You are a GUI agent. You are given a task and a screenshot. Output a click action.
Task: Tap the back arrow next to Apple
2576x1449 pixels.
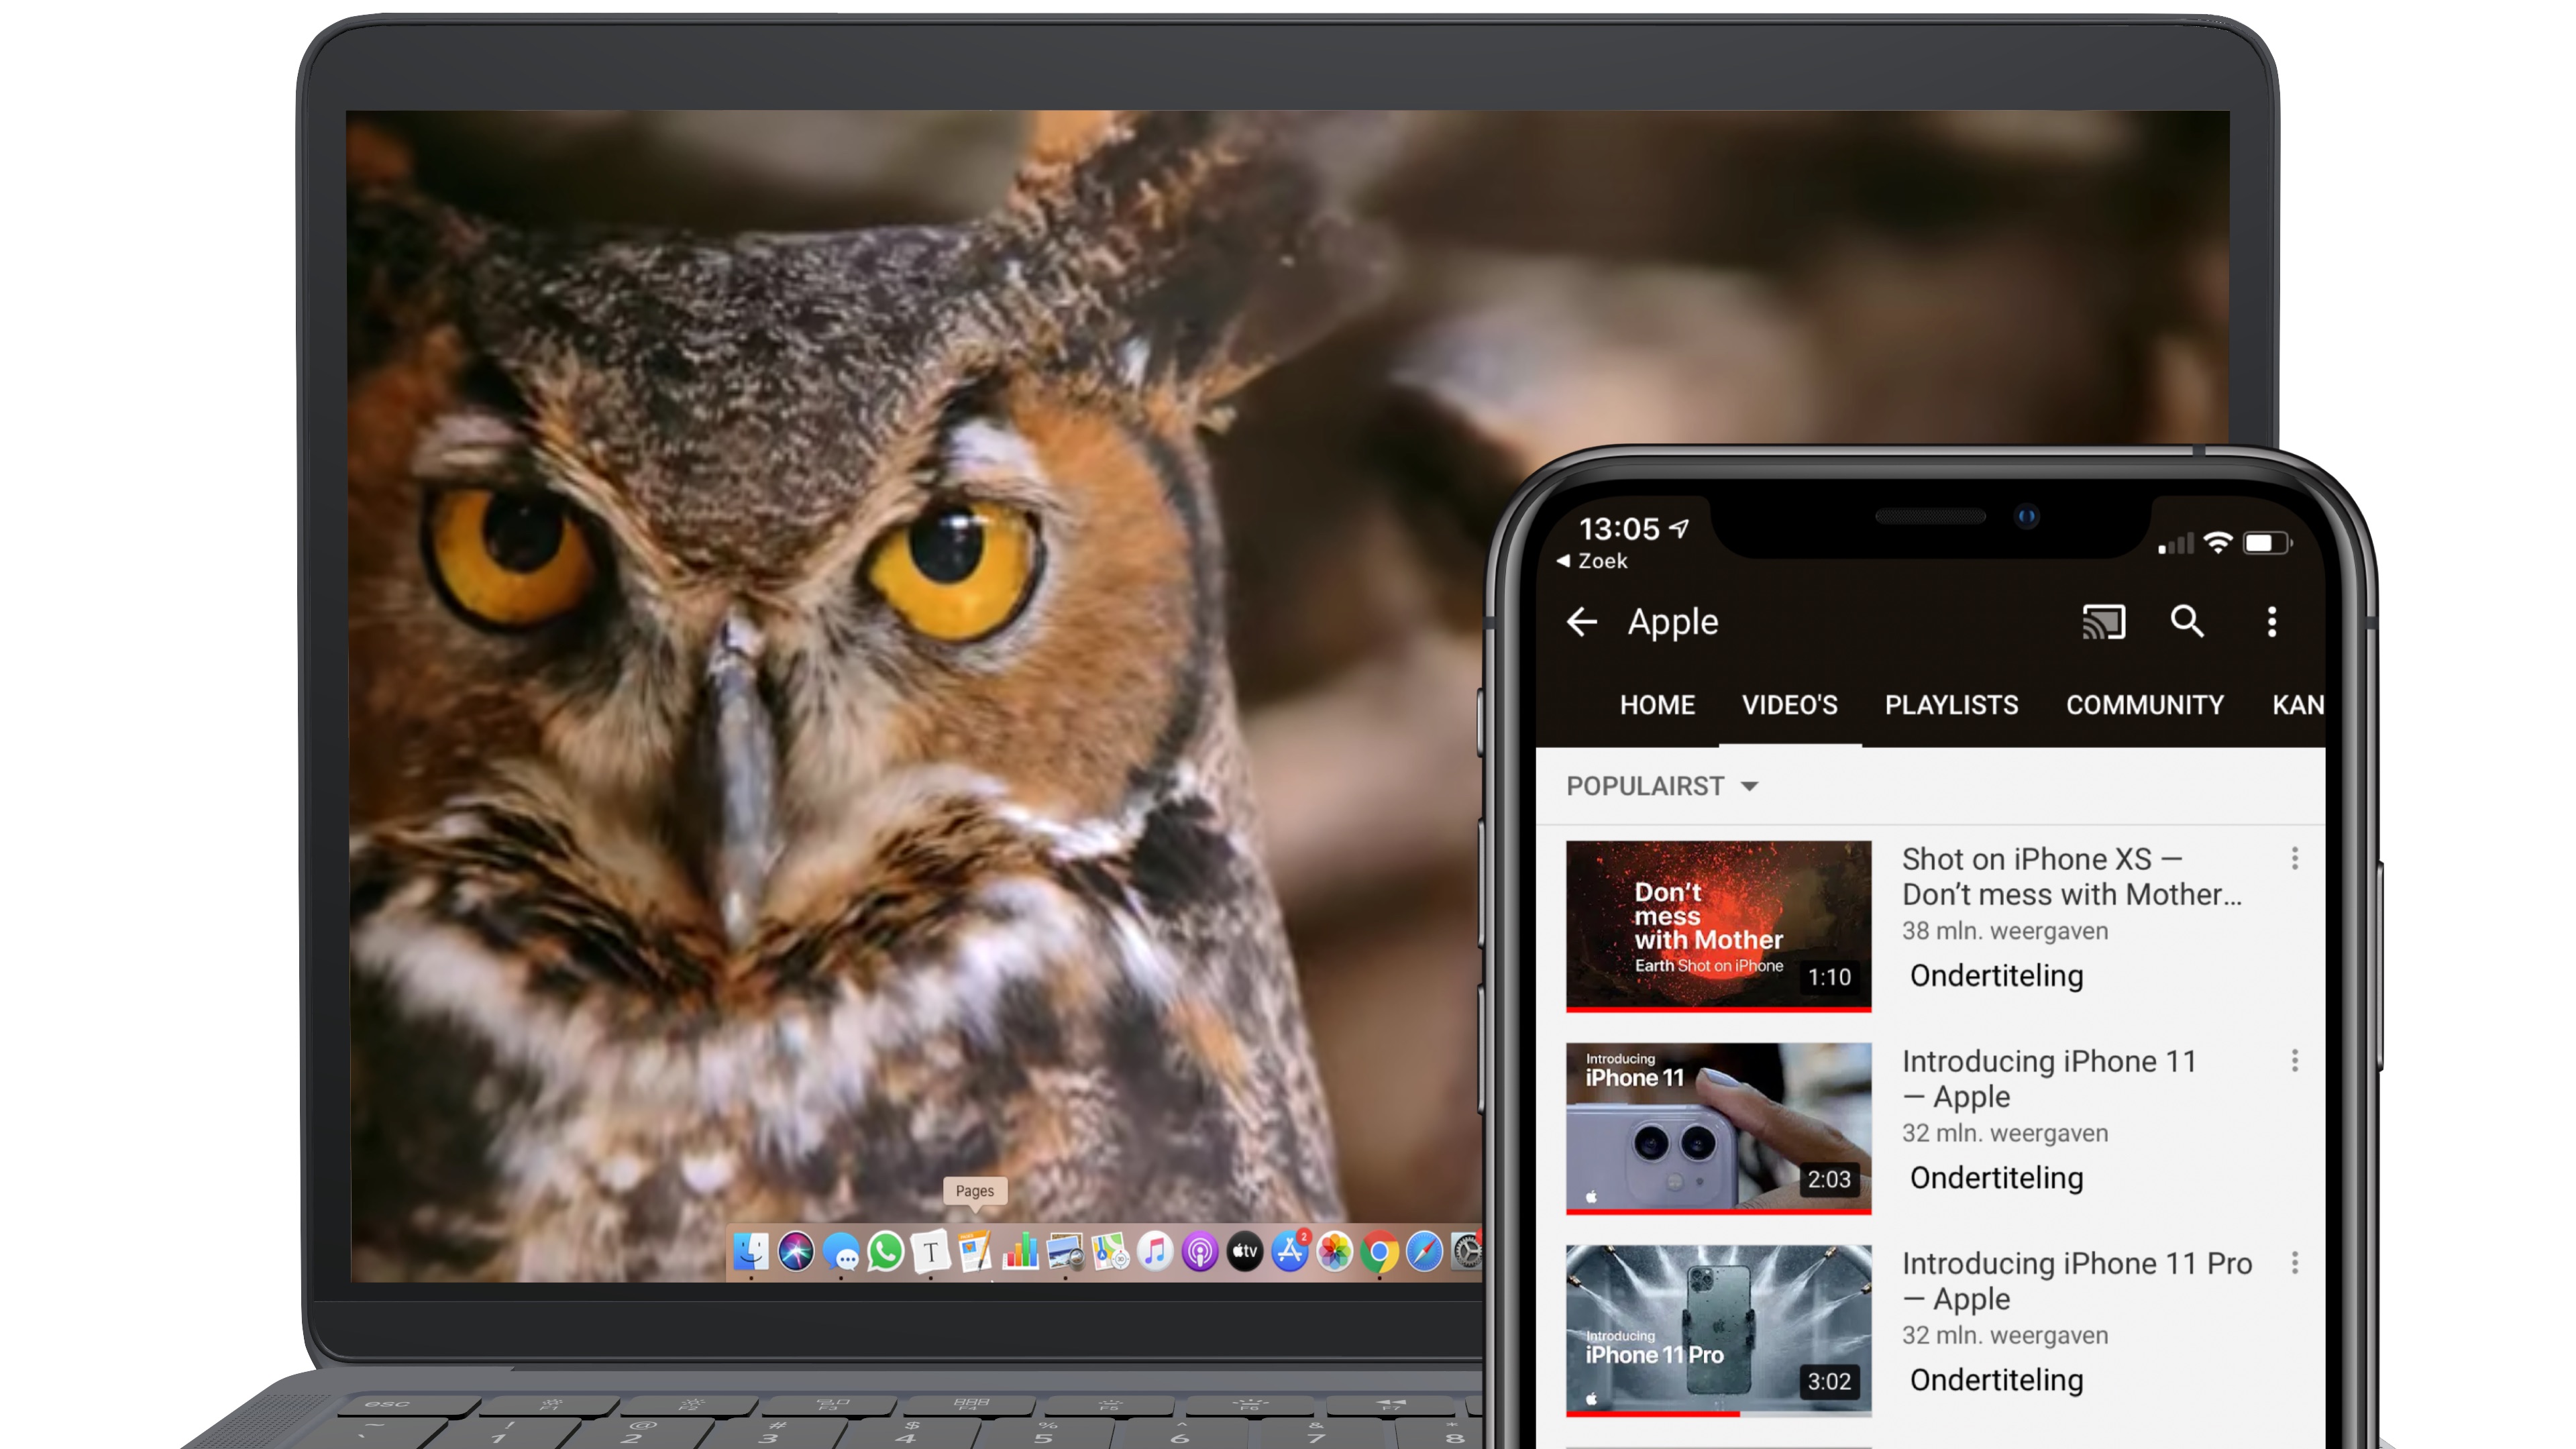point(1582,622)
